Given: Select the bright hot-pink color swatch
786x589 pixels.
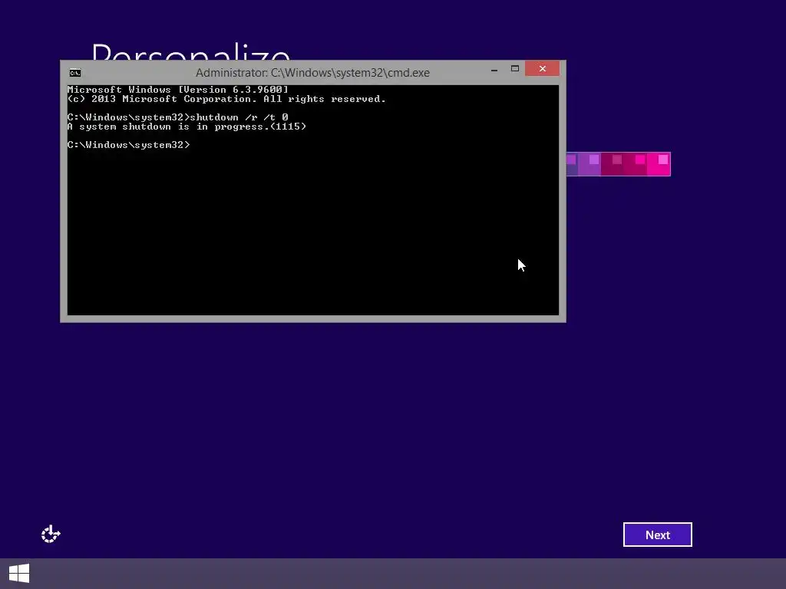Looking at the screenshot, I should point(659,164).
